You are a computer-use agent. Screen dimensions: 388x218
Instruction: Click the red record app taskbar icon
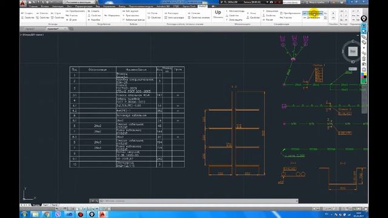coord(81,214)
